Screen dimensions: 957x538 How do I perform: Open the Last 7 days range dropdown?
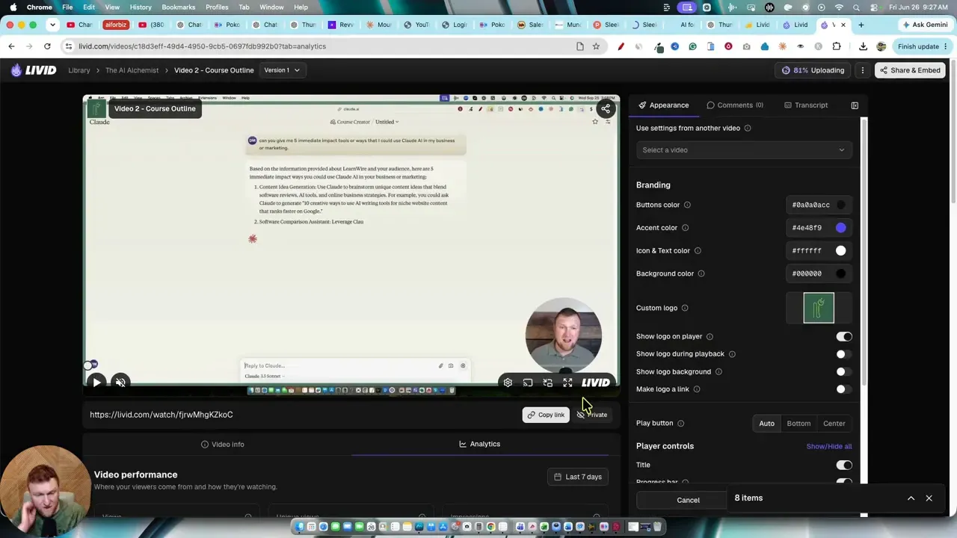pyautogui.click(x=578, y=477)
